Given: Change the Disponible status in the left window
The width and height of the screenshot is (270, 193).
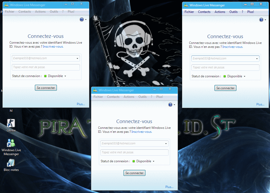Looking at the screenshot, I should pos(55,76).
